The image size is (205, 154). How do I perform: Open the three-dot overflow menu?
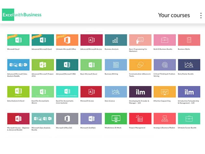point(201,15)
